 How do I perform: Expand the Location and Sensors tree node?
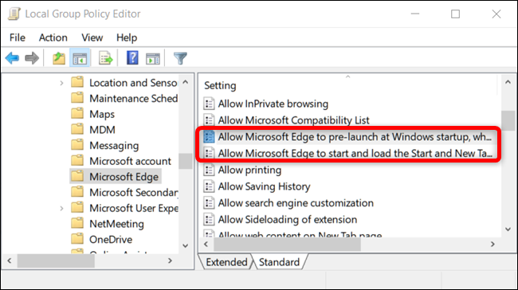pos(61,83)
